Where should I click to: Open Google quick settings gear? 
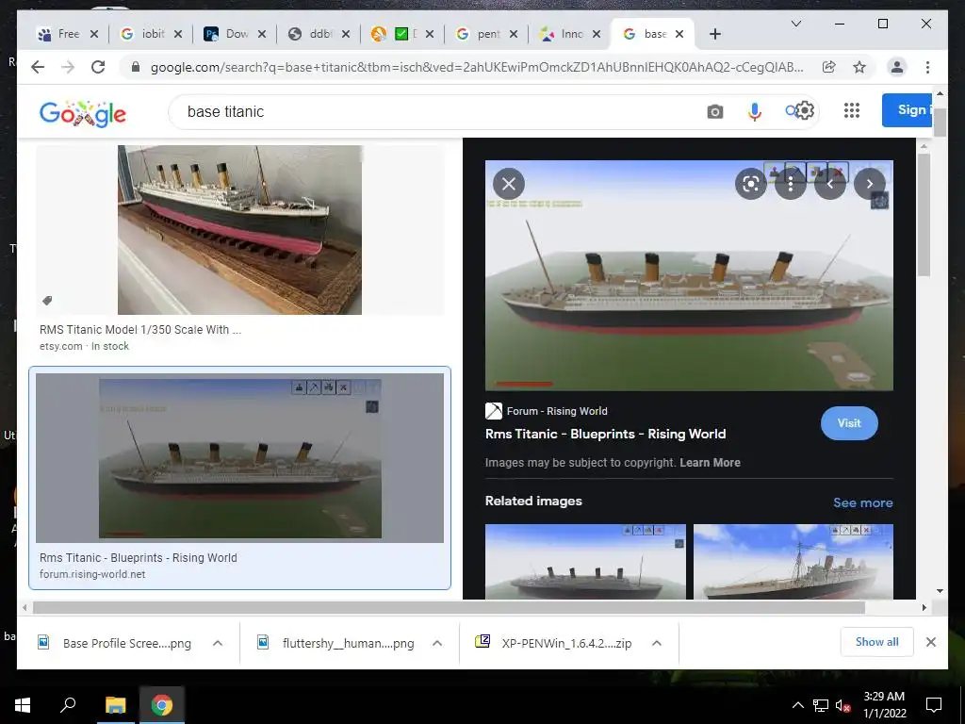point(805,111)
